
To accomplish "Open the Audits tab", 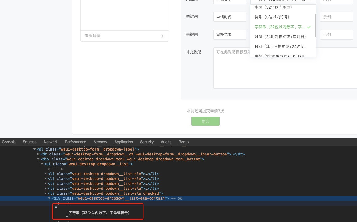I will tap(166, 142).
